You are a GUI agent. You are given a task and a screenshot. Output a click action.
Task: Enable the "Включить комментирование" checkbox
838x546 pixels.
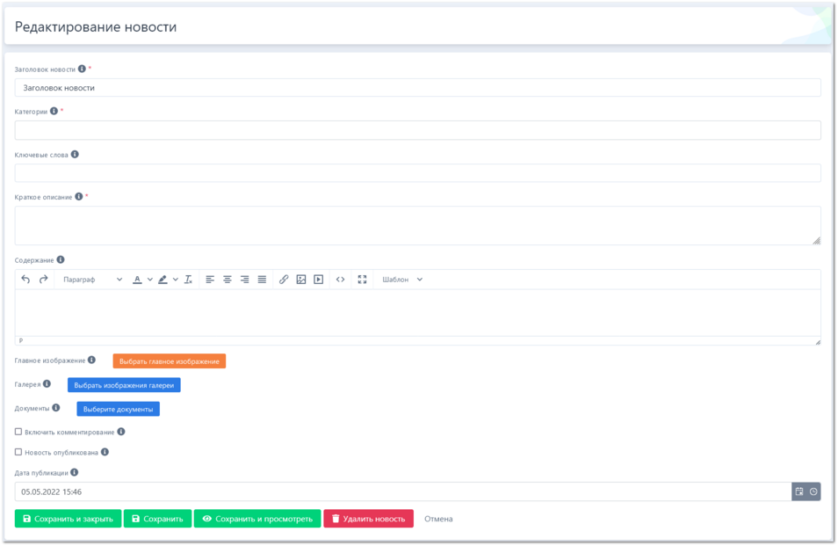click(18, 432)
